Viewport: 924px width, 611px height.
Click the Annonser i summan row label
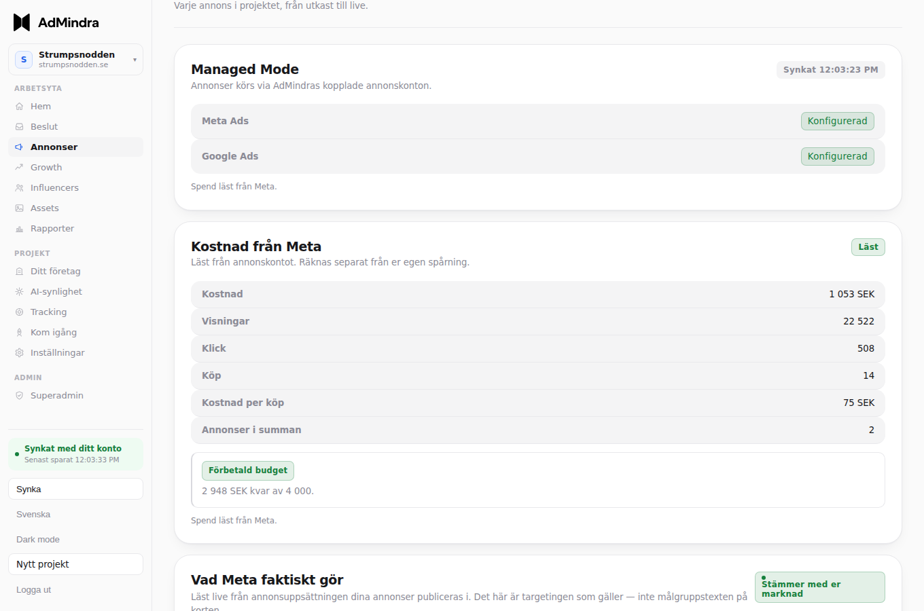(251, 430)
